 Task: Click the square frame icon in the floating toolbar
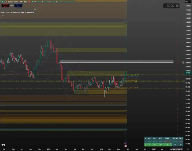click(168, 6)
